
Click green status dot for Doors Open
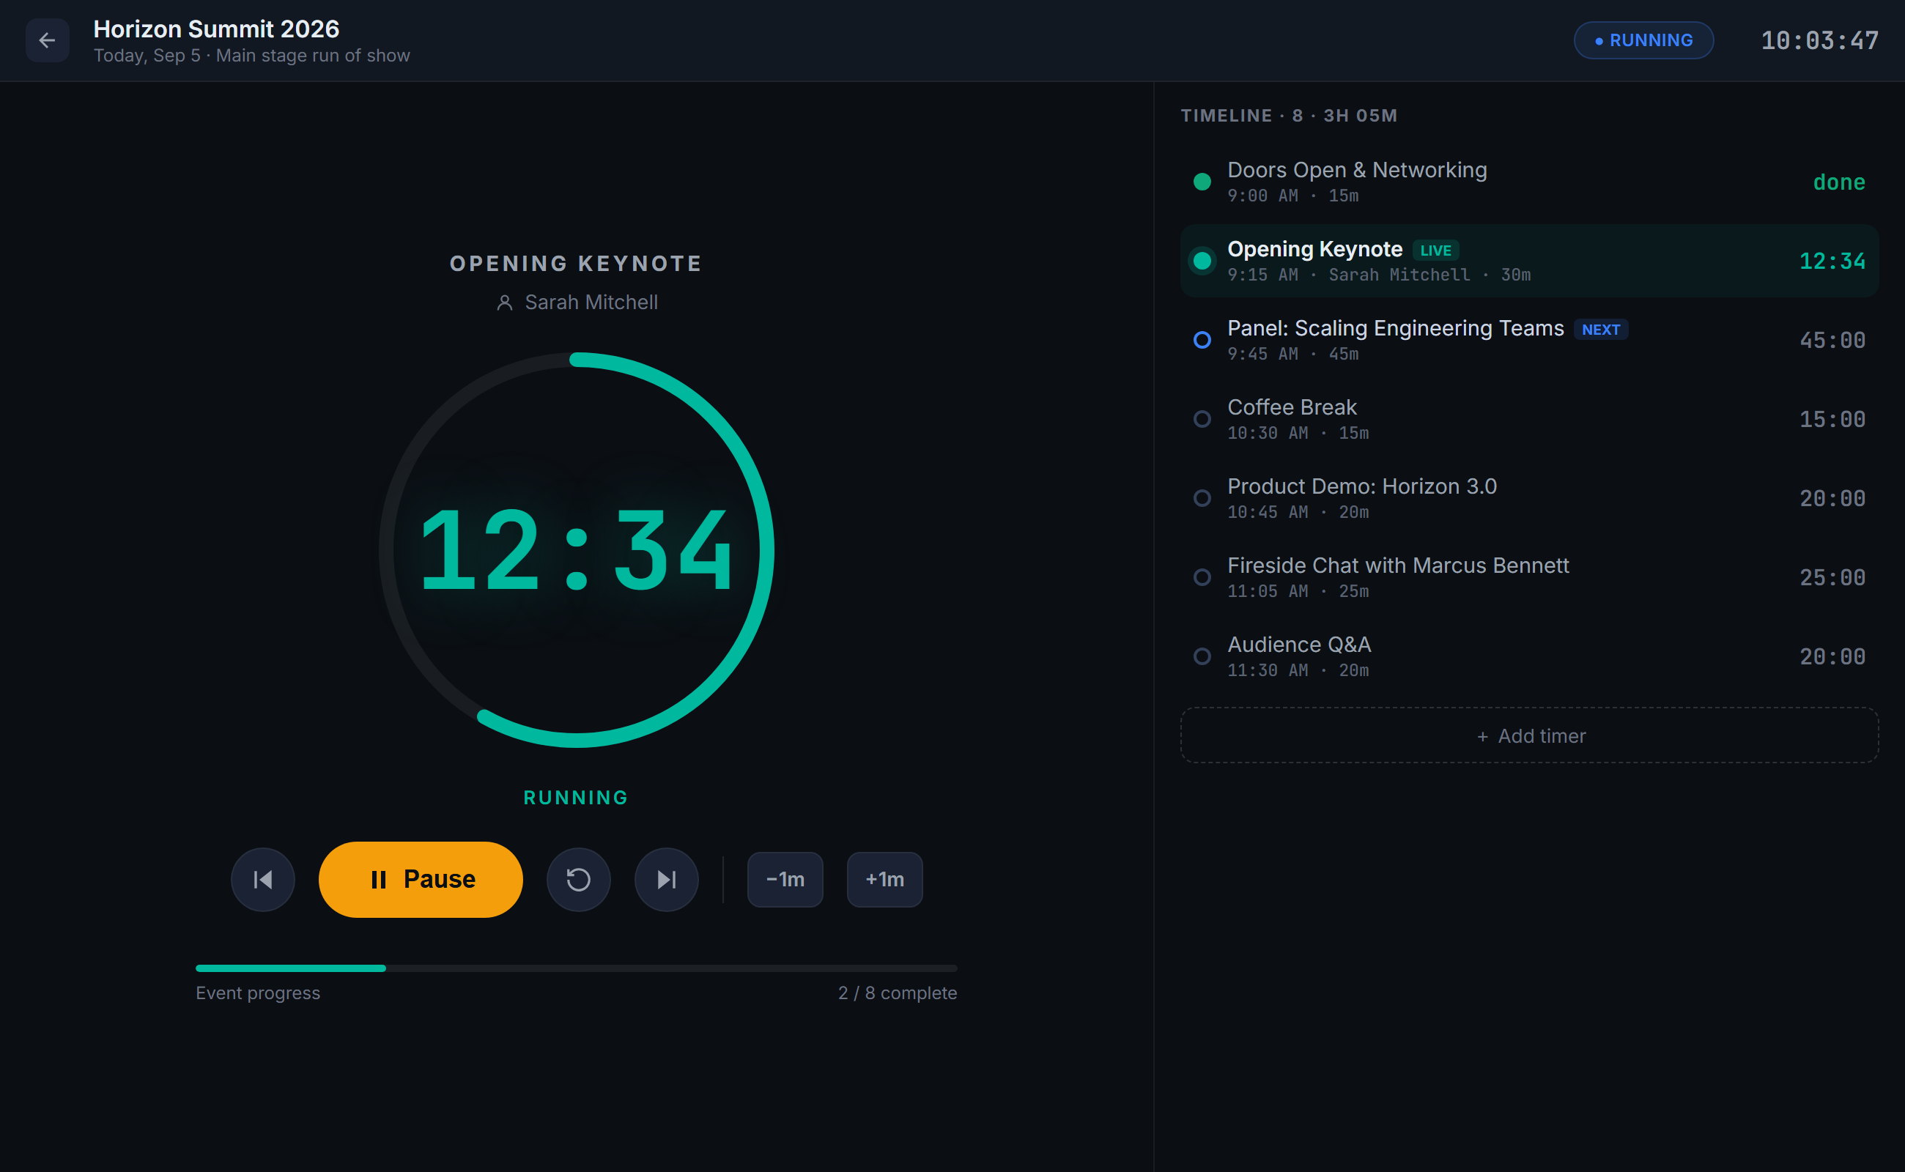[x=1202, y=182]
